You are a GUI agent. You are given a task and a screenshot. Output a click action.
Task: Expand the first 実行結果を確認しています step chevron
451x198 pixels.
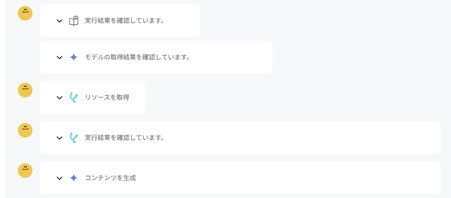click(60, 21)
